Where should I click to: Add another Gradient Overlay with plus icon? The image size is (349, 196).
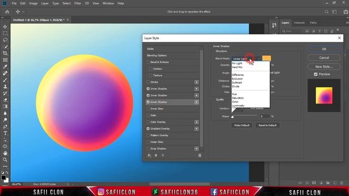tap(196, 128)
